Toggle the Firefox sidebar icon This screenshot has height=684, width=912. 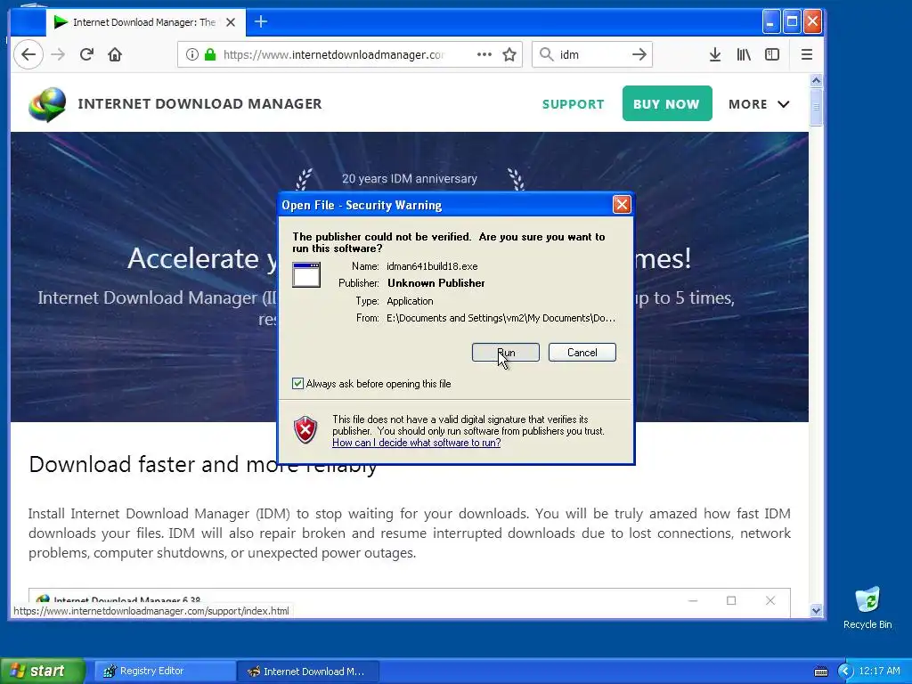click(x=772, y=54)
